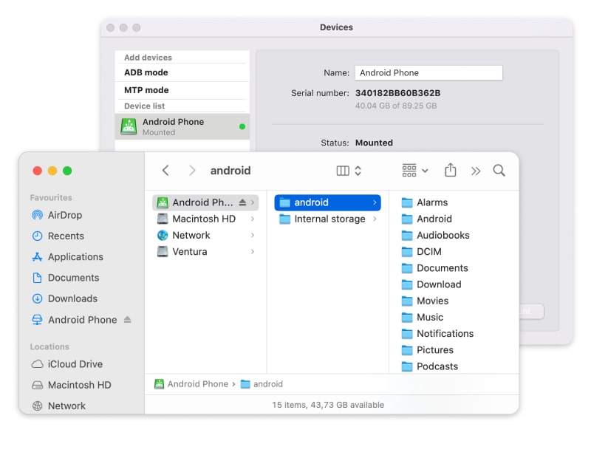This screenshot has width=591, height=458.
Task: Open the Alarms folder
Action: [x=424, y=202]
